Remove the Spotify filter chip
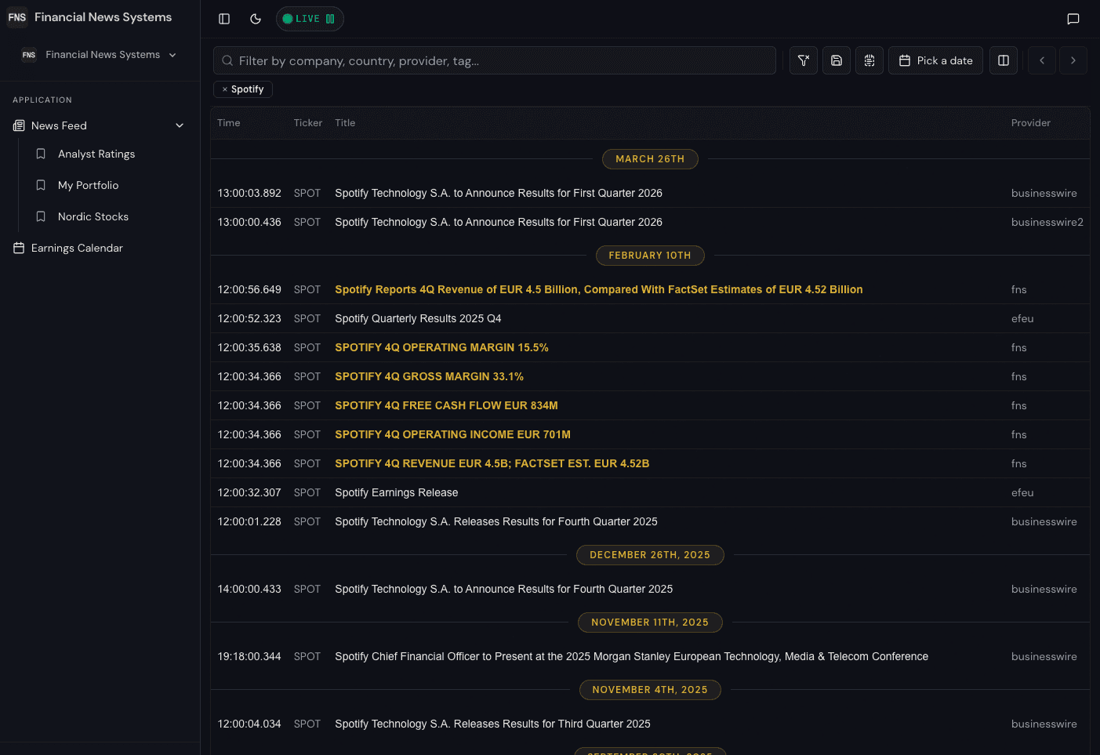Image resolution: width=1100 pixels, height=755 pixels. pos(225,89)
